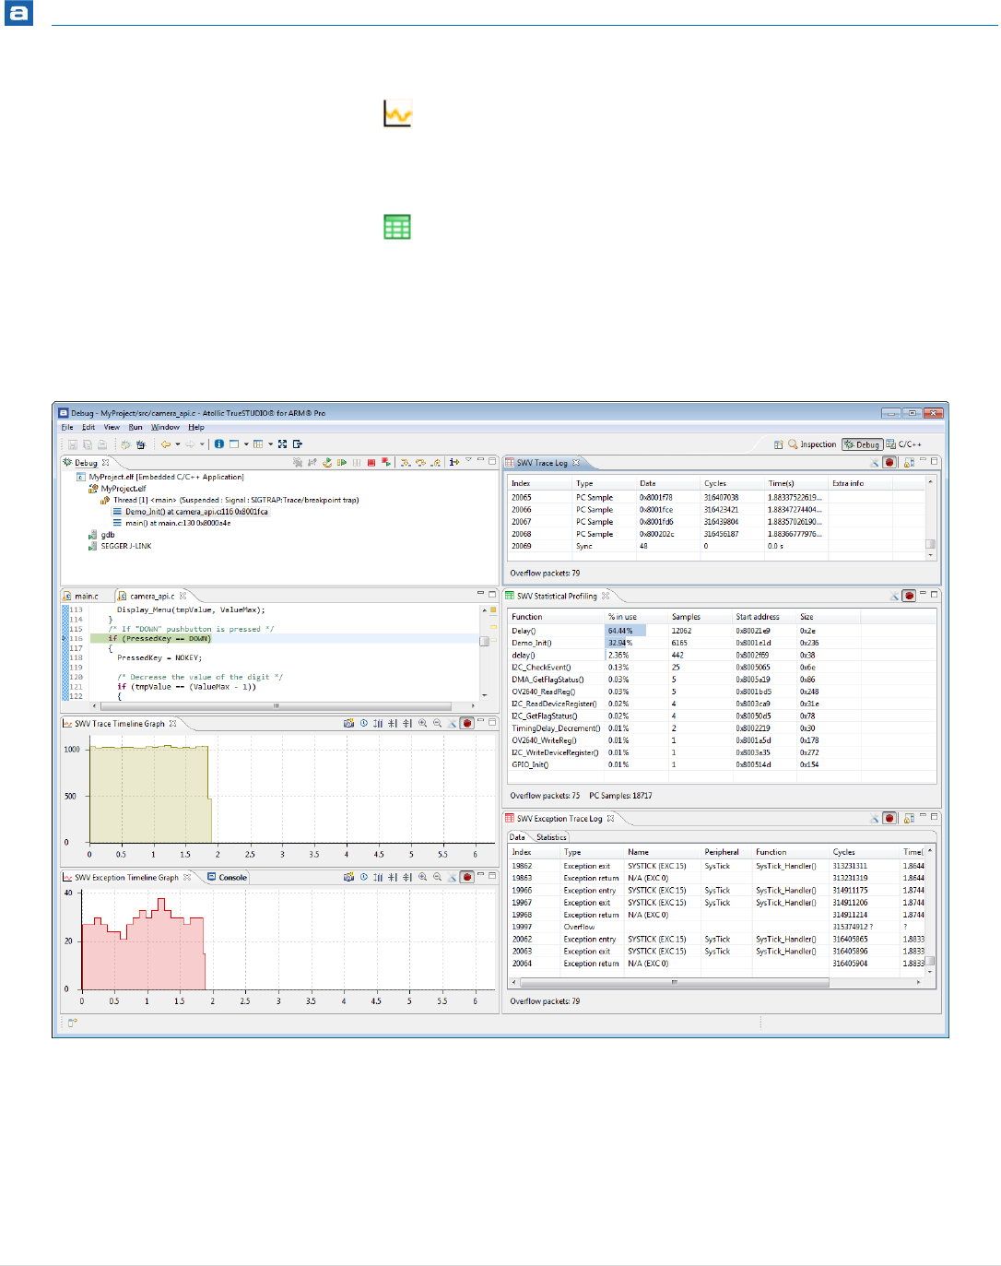The width and height of the screenshot is (1001, 1266).
Task: Click the Step Over icon in Debug view
Action: [420, 462]
